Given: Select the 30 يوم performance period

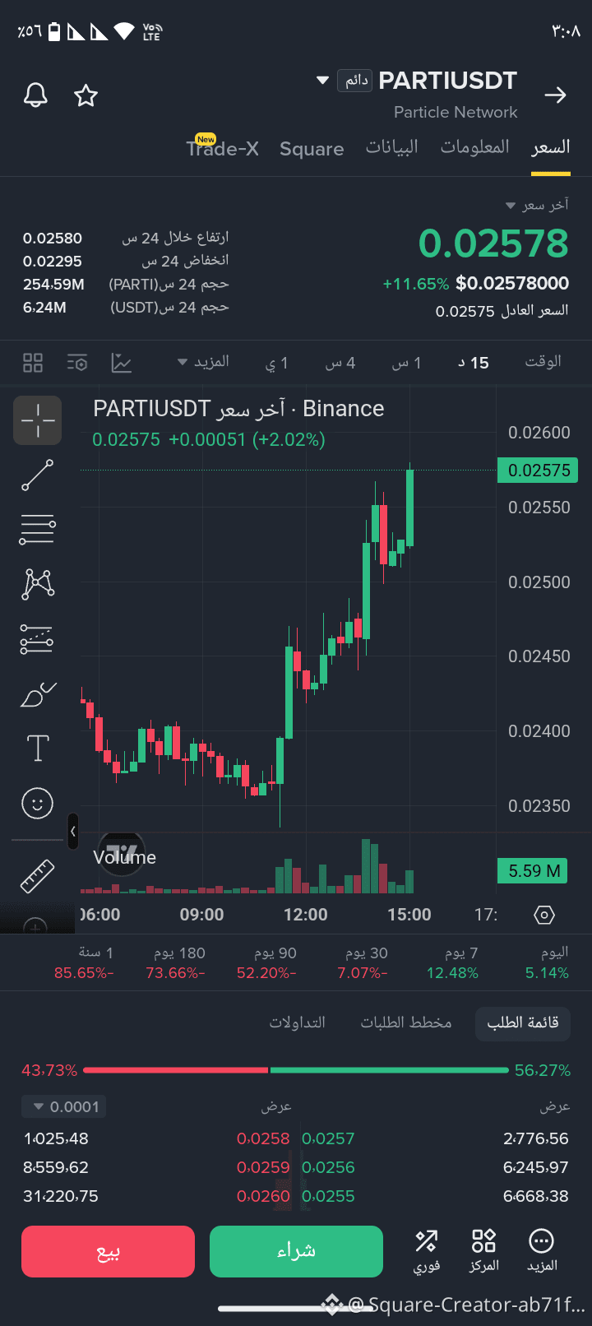Looking at the screenshot, I should tap(363, 962).
